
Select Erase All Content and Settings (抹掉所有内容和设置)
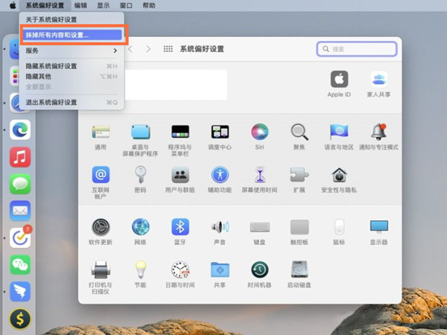pos(71,34)
